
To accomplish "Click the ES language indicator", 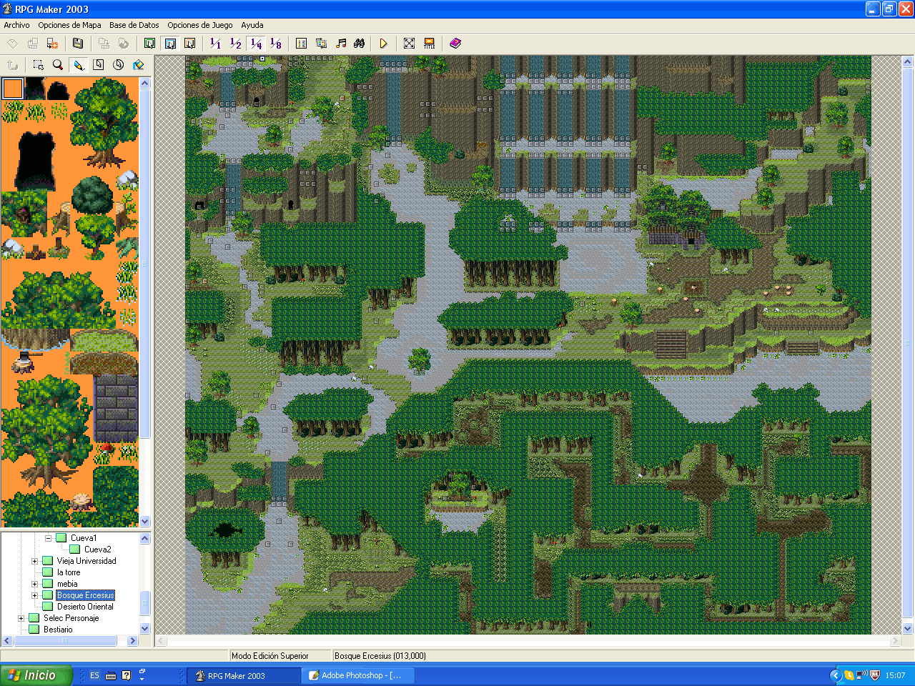I will pyautogui.click(x=94, y=675).
